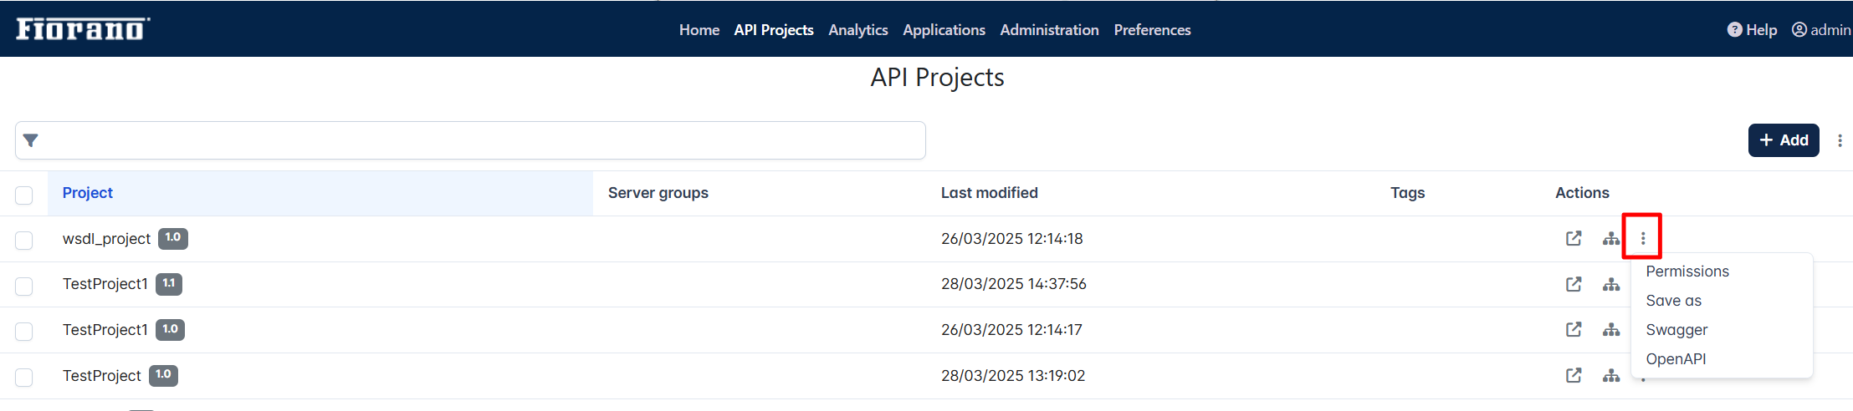1853x411 pixels.
Task: Open the more options menu beside Add
Action: [1840, 140]
